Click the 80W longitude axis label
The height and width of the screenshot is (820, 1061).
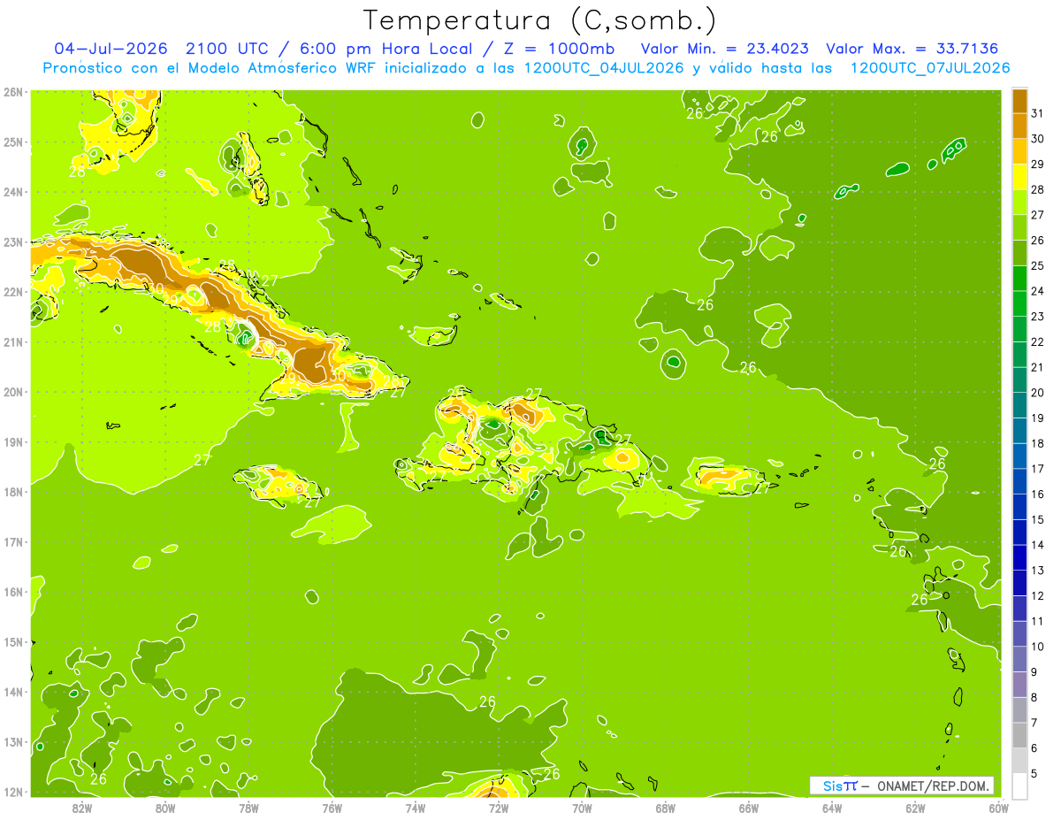pyautogui.click(x=164, y=807)
